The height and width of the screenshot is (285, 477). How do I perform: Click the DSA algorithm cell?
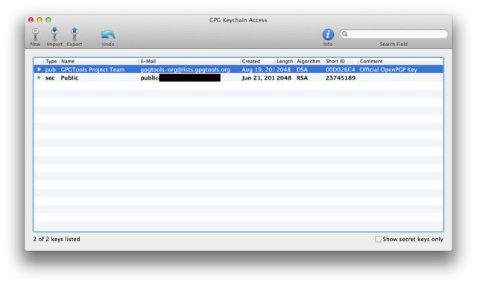click(302, 70)
